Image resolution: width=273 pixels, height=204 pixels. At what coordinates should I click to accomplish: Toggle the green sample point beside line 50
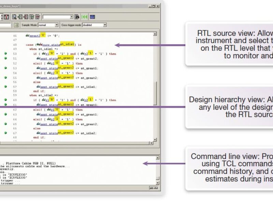[5, 53]
